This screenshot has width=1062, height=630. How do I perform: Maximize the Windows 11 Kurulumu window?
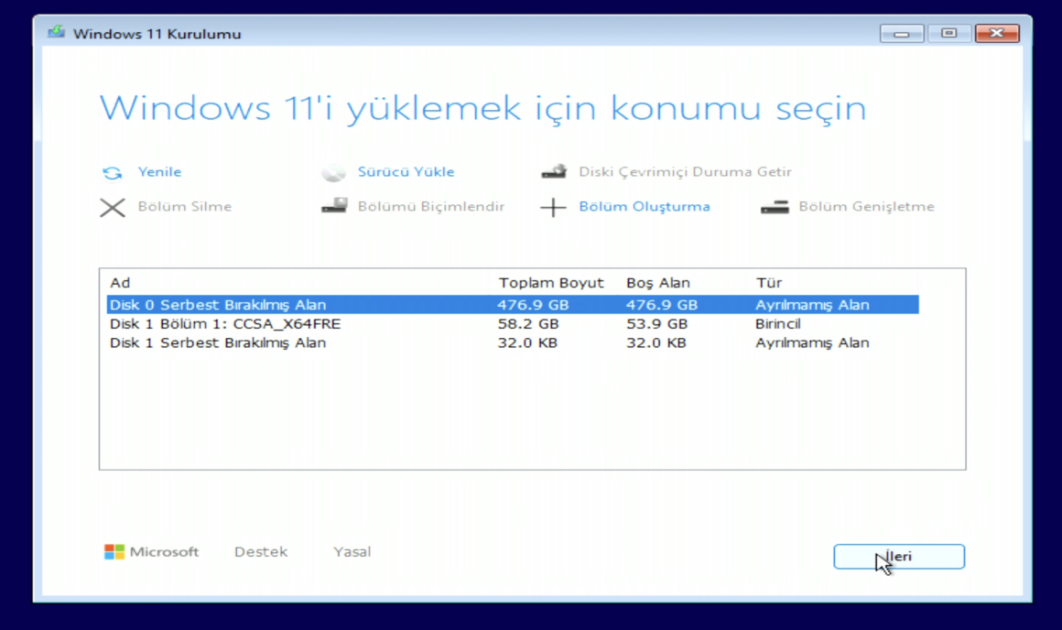pyautogui.click(x=948, y=33)
